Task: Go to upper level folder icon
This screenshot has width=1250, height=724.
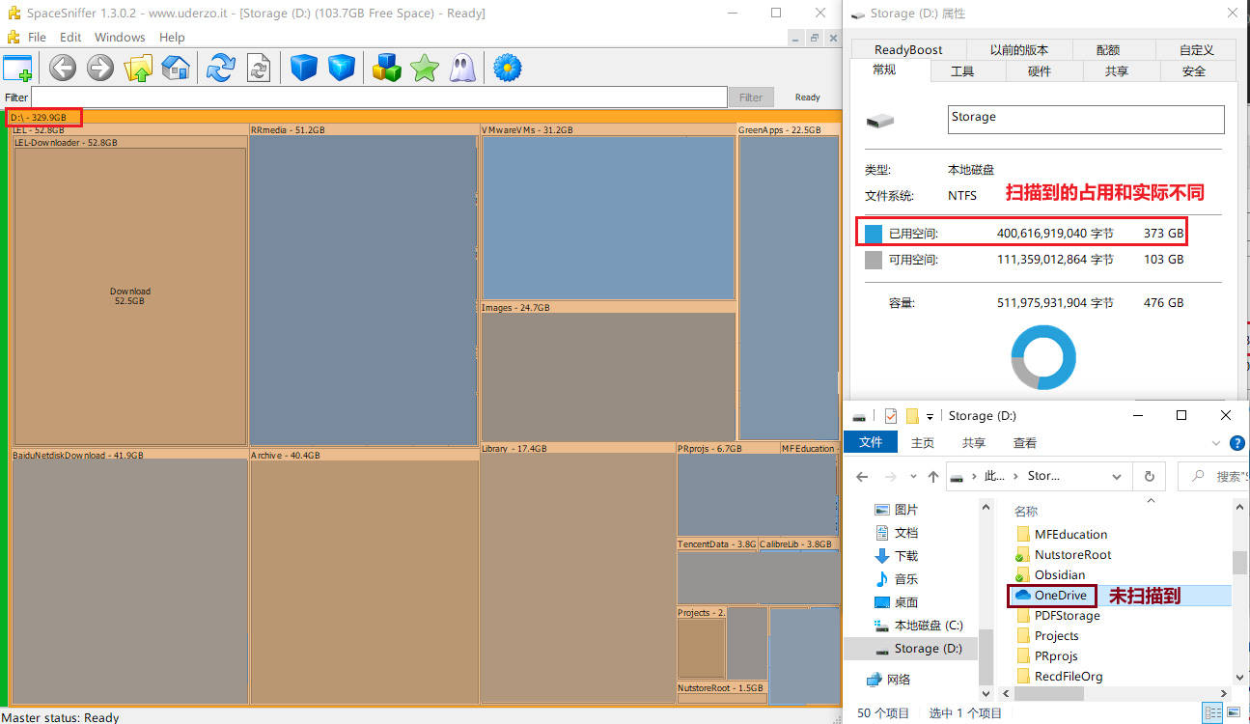Action: click(x=139, y=68)
